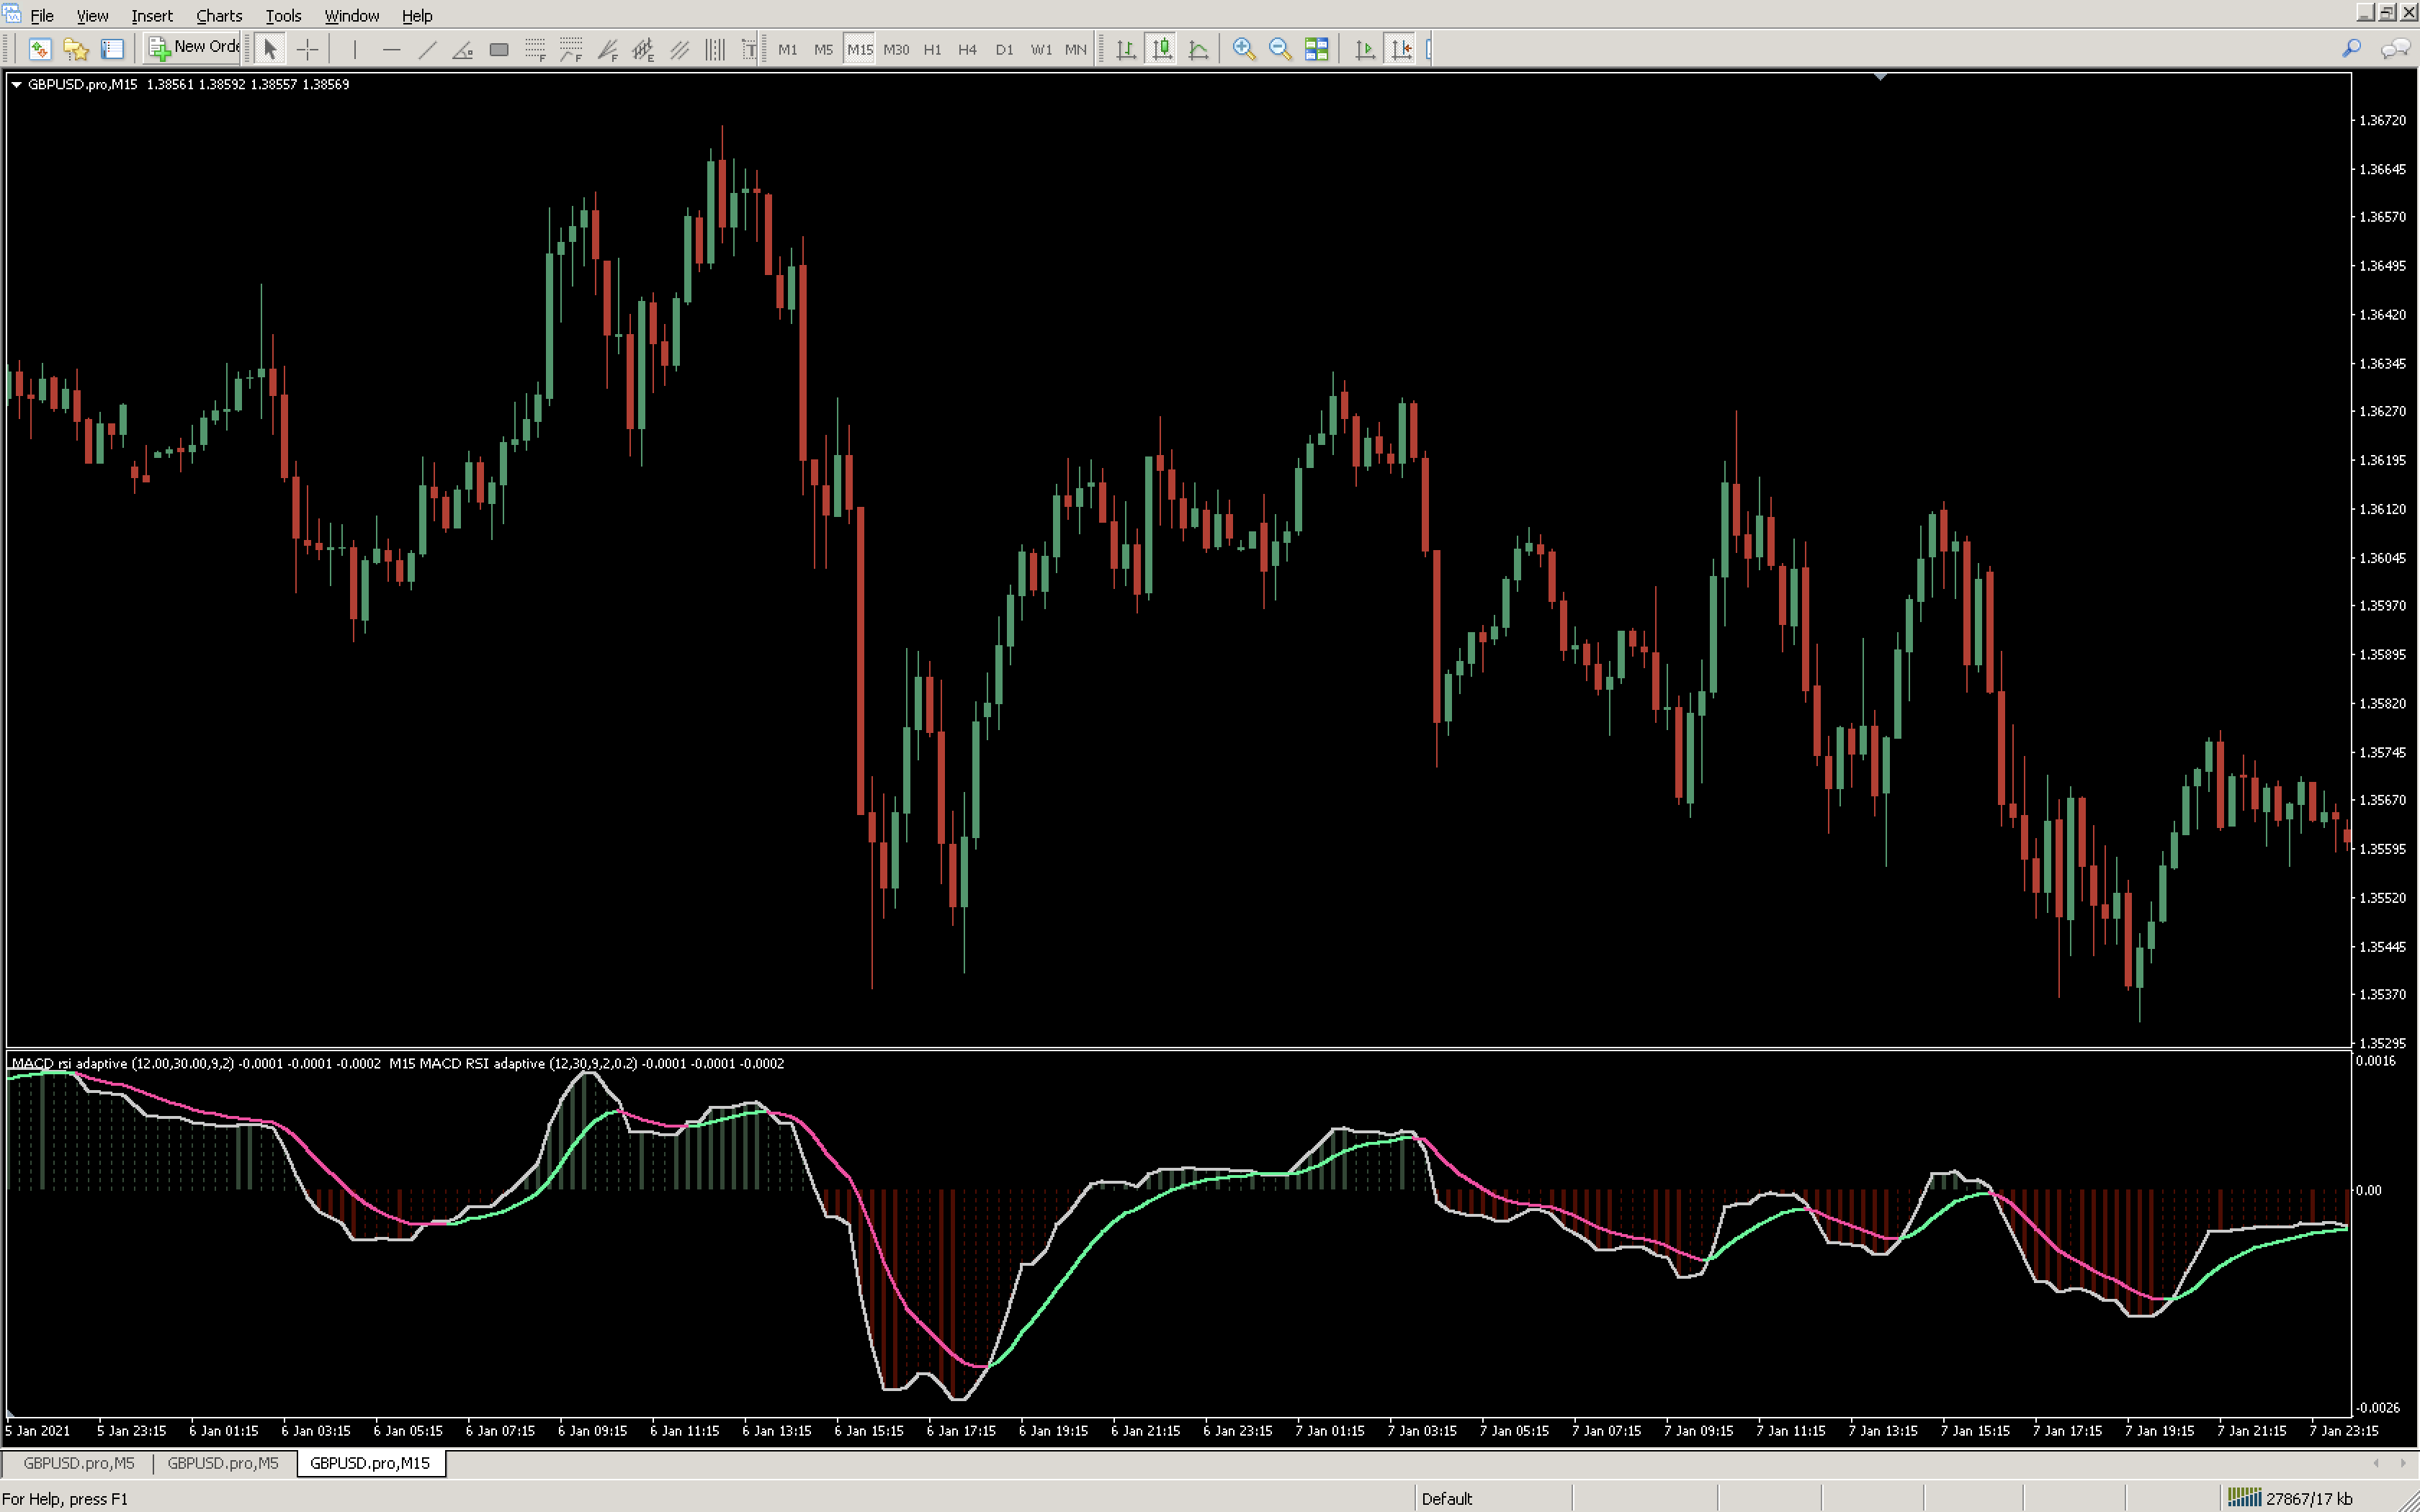Viewport: 2420px width, 1512px height.
Task: Select the trendline drawing tool
Action: tap(427, 48)
